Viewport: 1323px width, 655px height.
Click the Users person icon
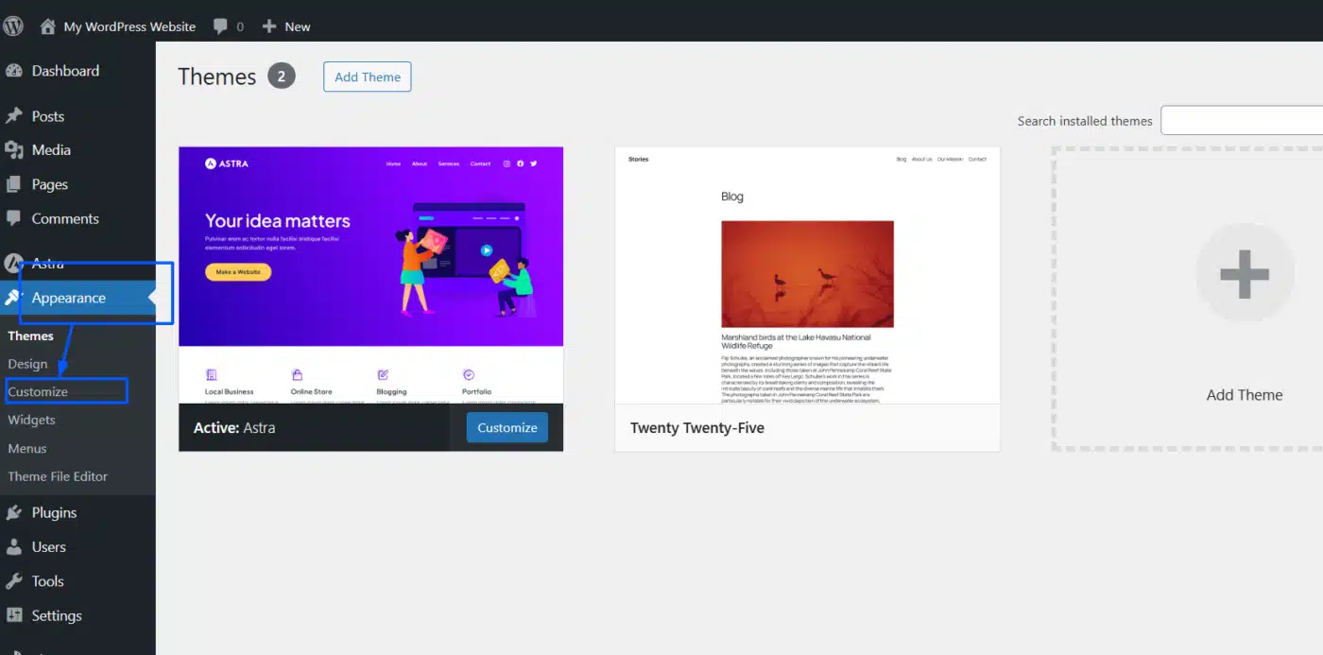pos(14,546)
